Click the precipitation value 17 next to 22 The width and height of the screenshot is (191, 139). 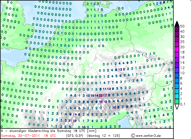(105, 95)
